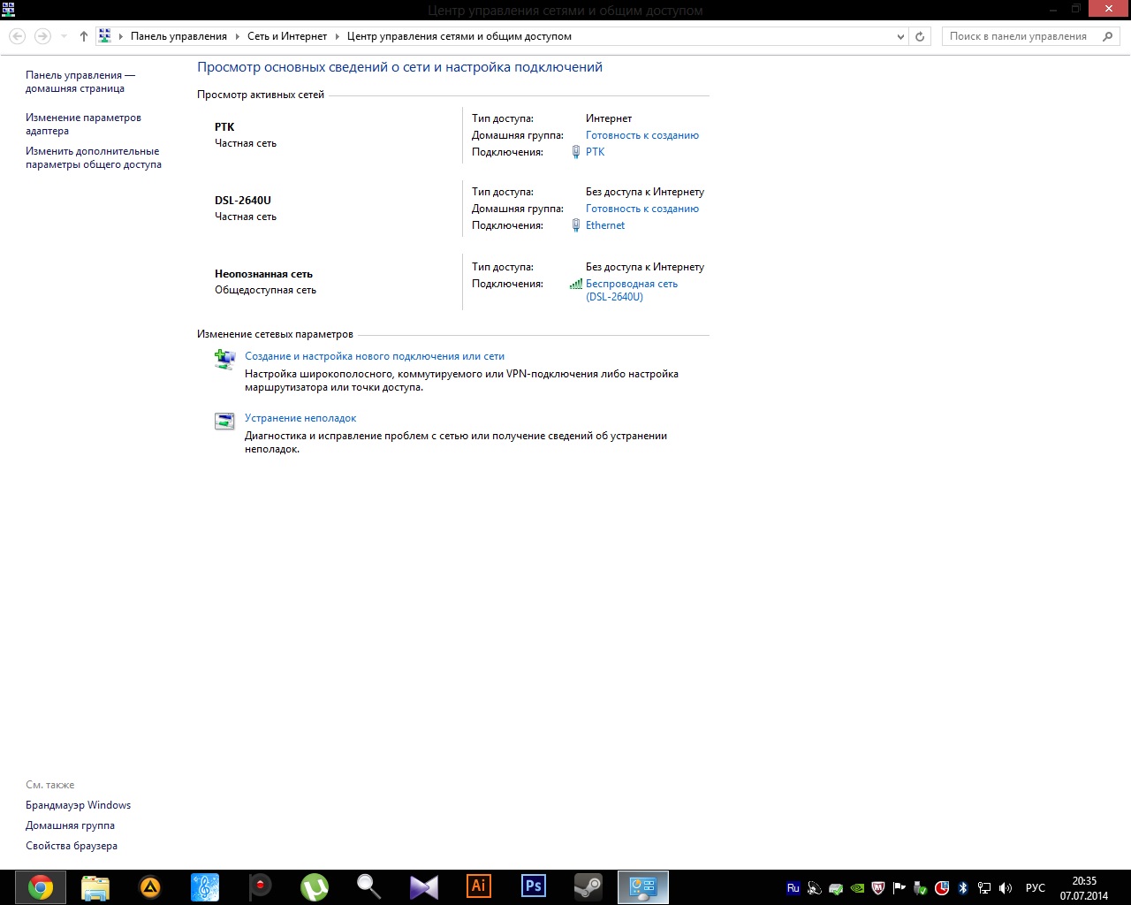Image resolution: width=1131 pixels, height=905 pixels.
Task: Go up one level with the up arrow
Action: pos(84,36)
